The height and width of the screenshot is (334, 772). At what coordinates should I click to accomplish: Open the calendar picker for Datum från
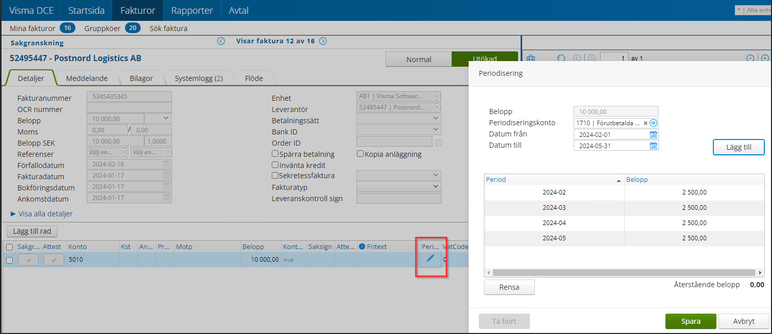click(654, 134)
